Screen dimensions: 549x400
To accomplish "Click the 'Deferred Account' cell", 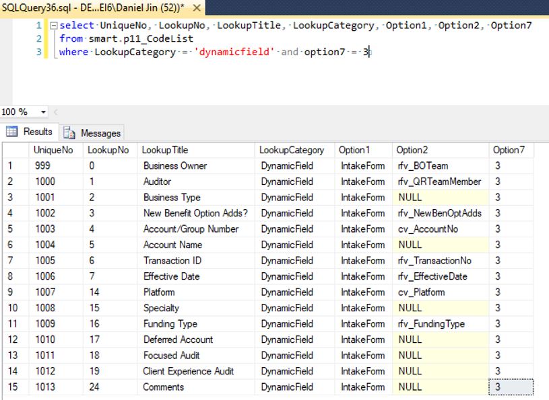I will 196,339.
